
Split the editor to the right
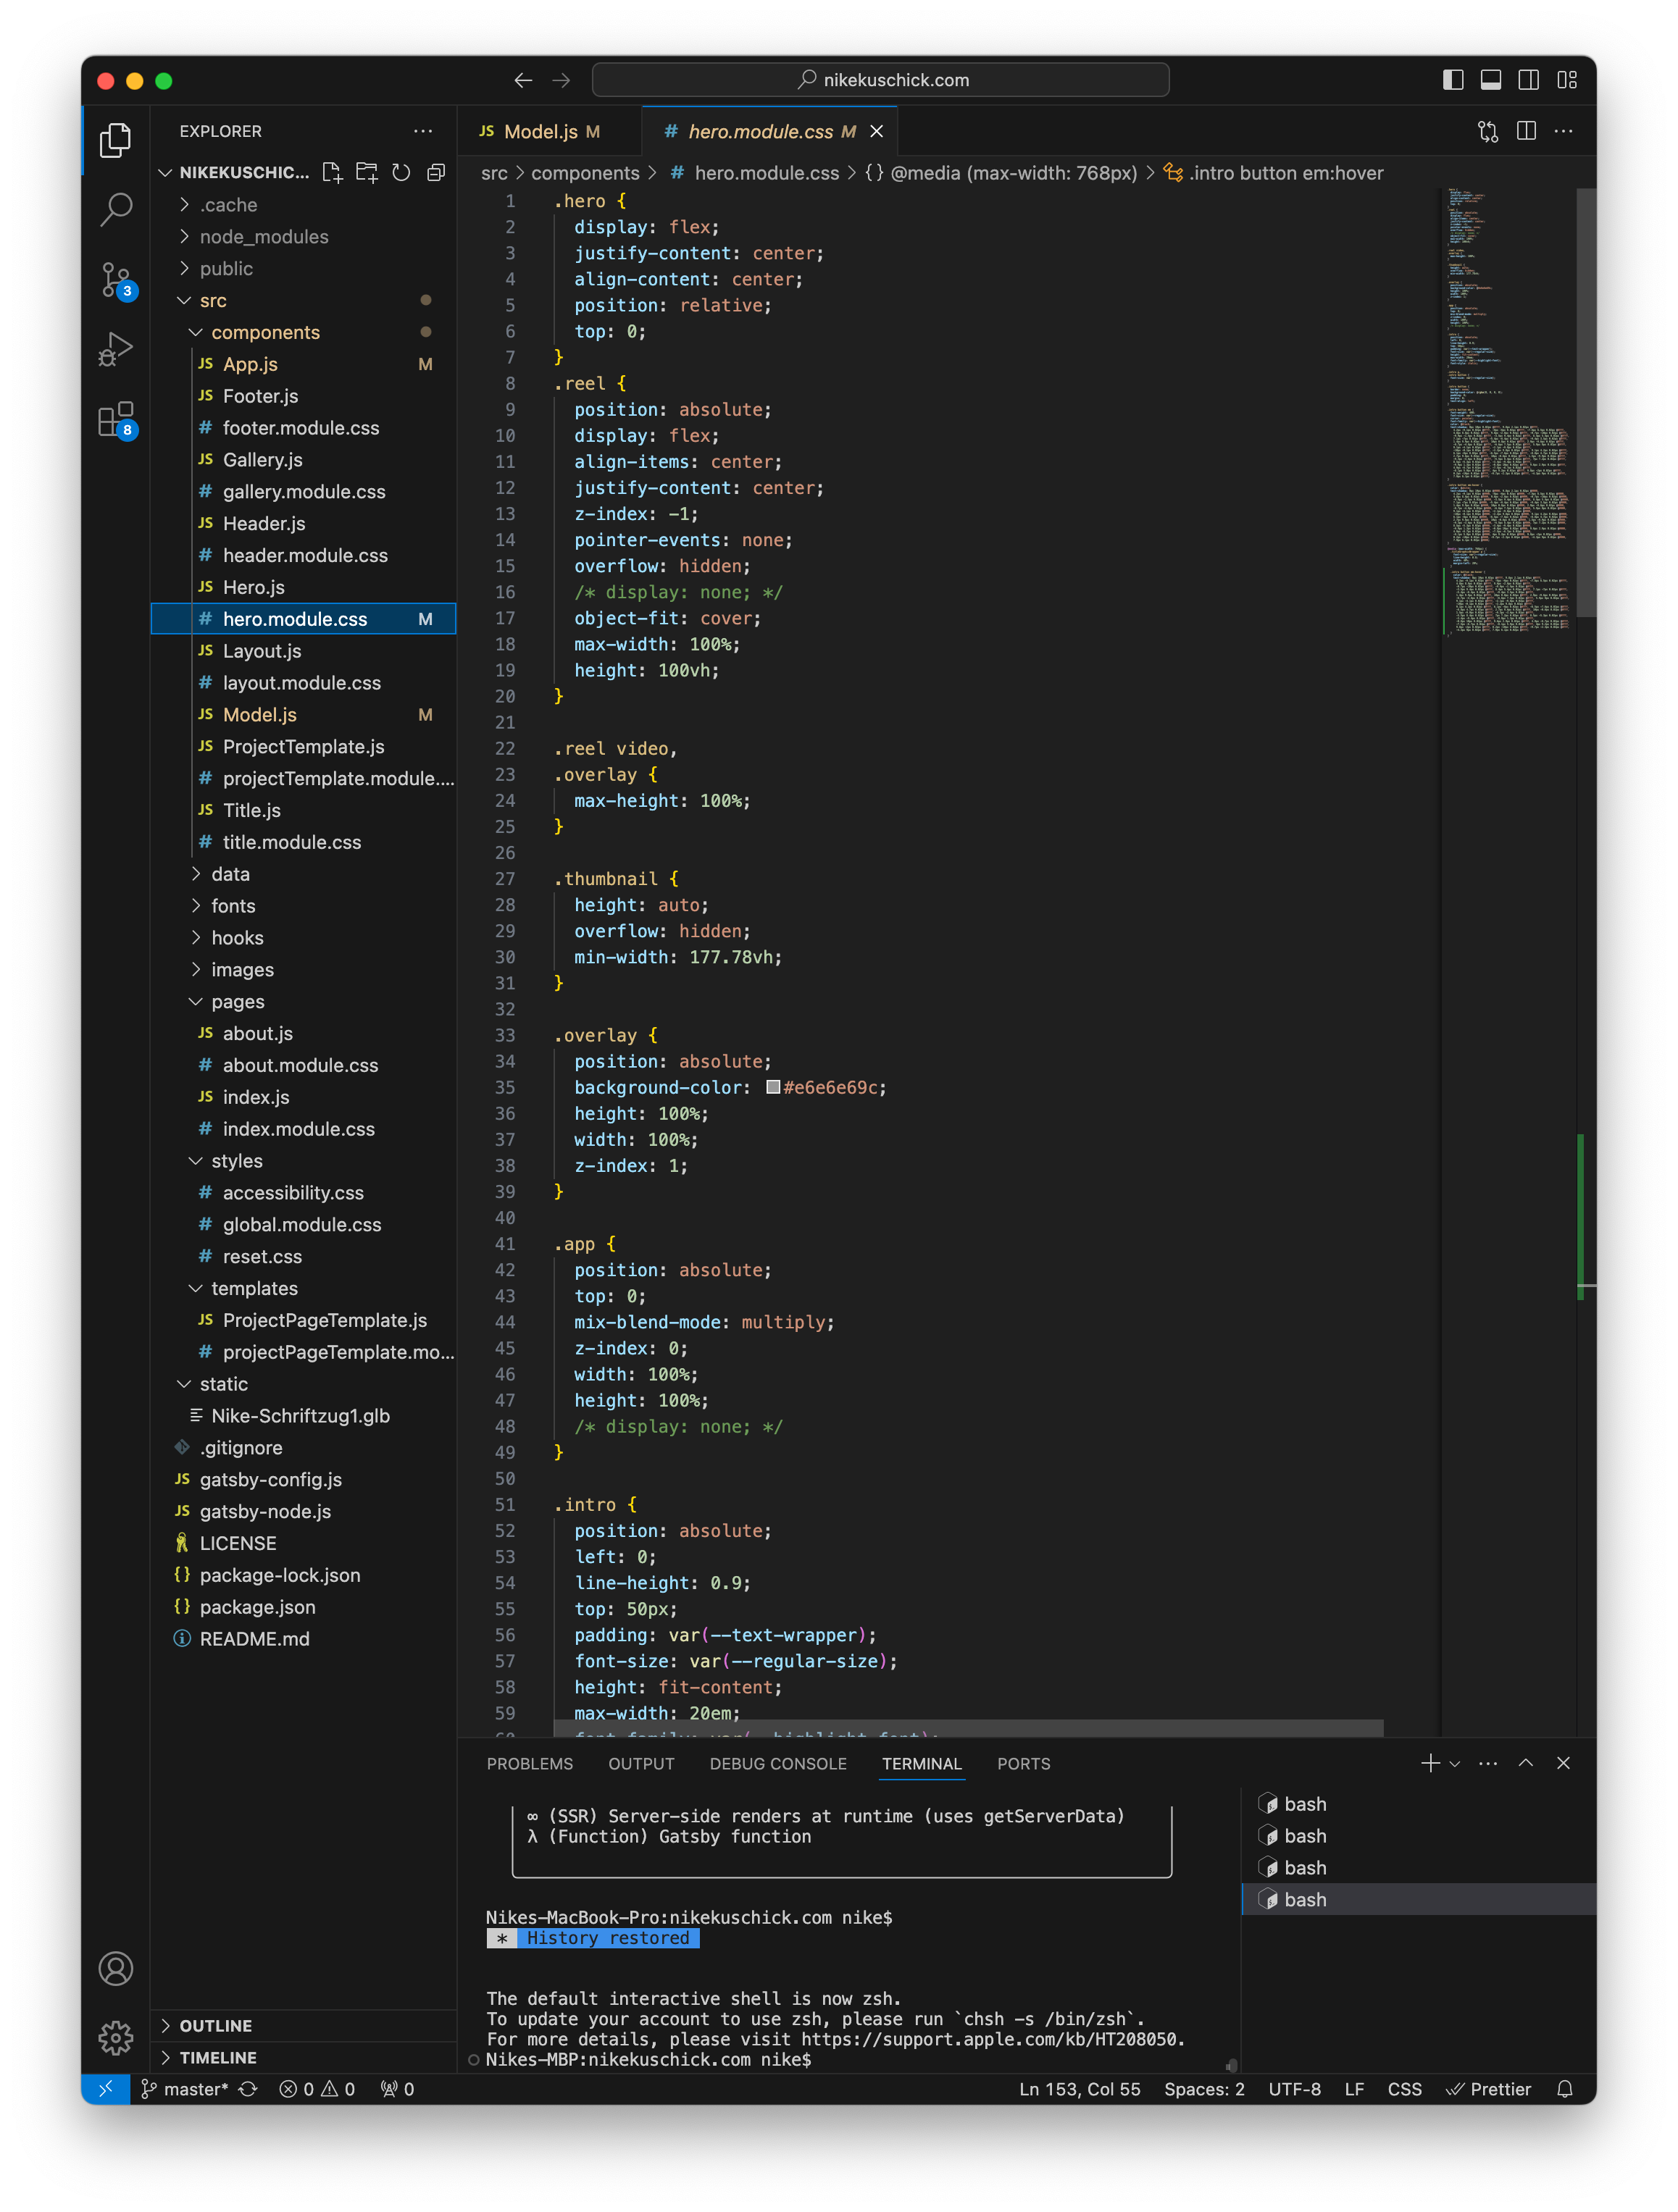pos(1526,131)
